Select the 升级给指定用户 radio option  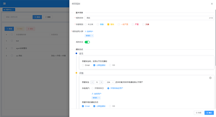point(108,88)
